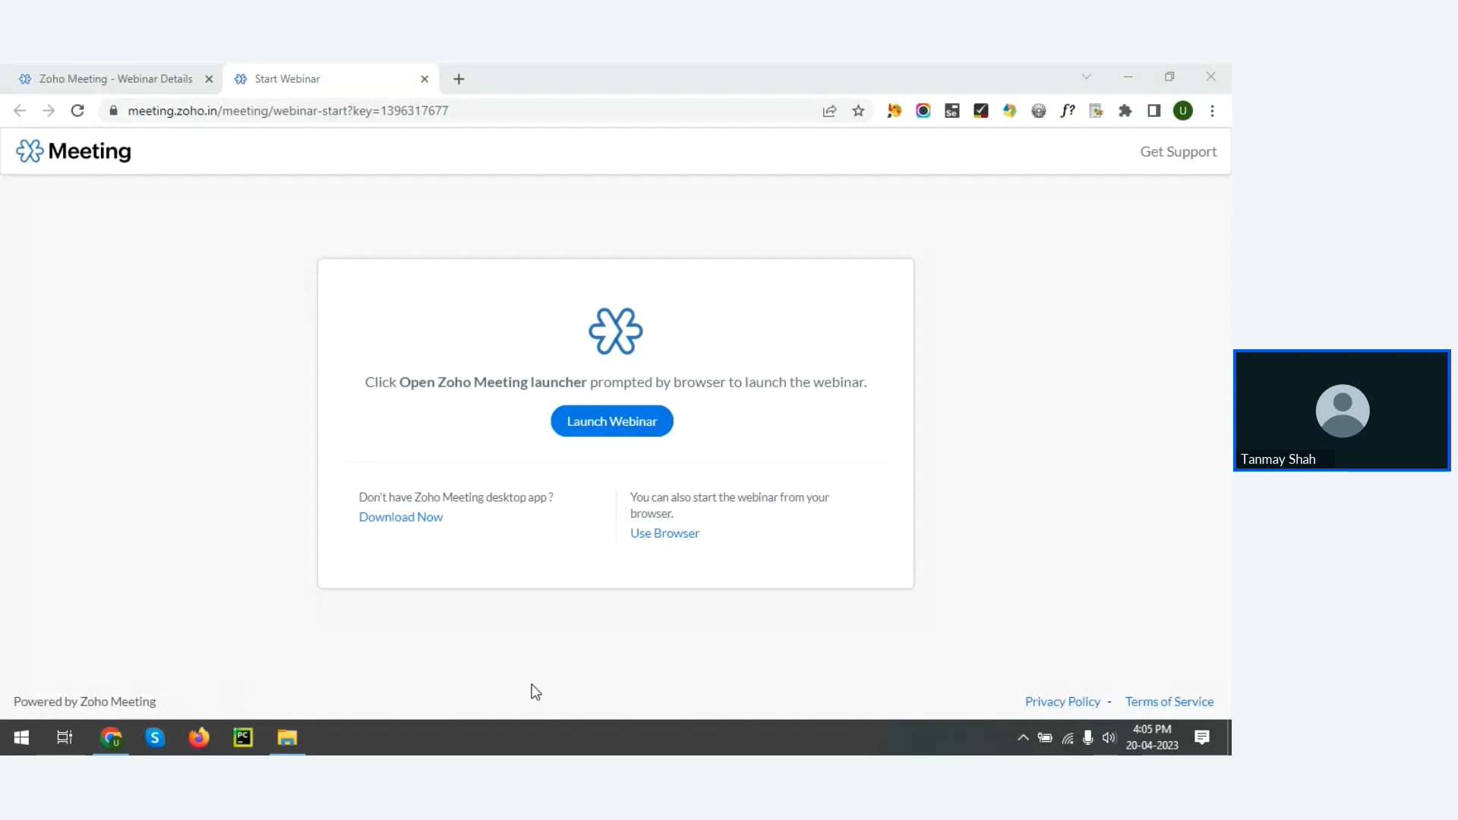Click the Use Browser link

coord(664,534)
